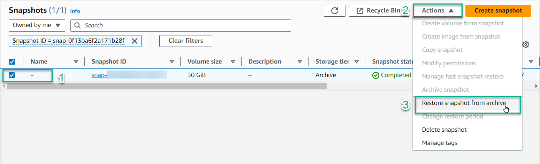
Task: Uncheck the snapshot row checkbox
Action: (12, 75)
